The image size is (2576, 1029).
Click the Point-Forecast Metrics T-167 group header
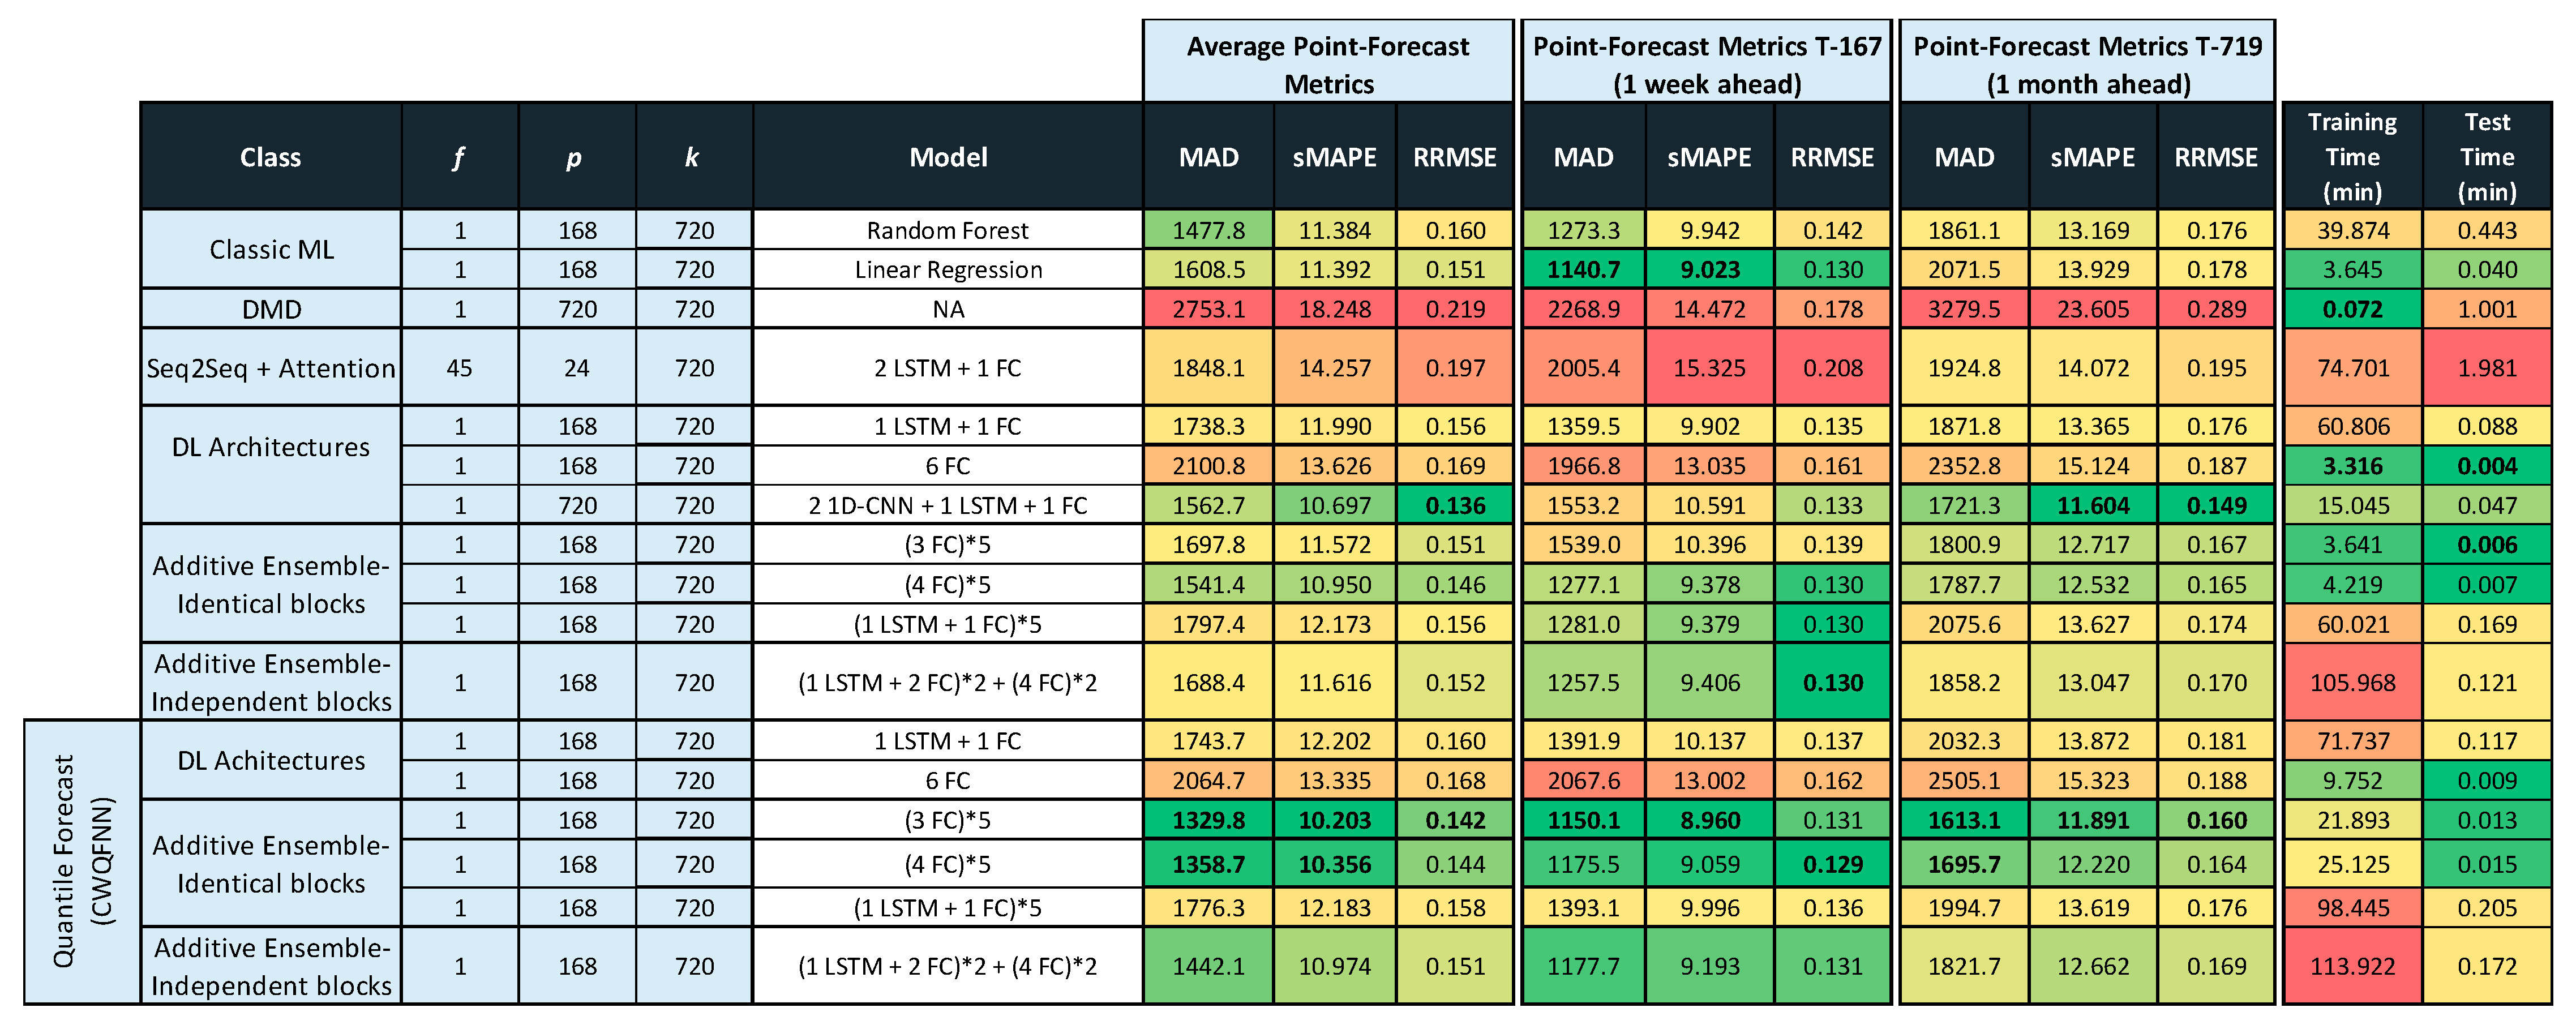click(1706, 64)
